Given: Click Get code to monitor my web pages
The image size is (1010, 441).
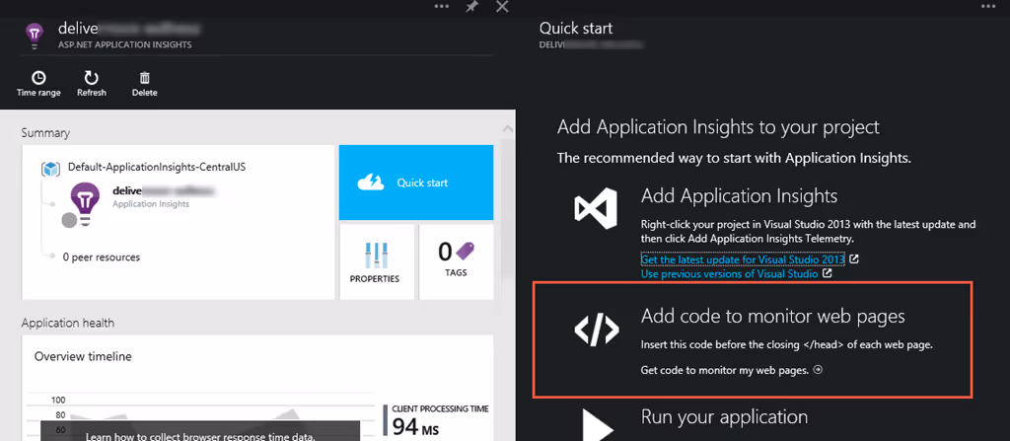Looking at the screenshot, I should click(x=725, y=370).
